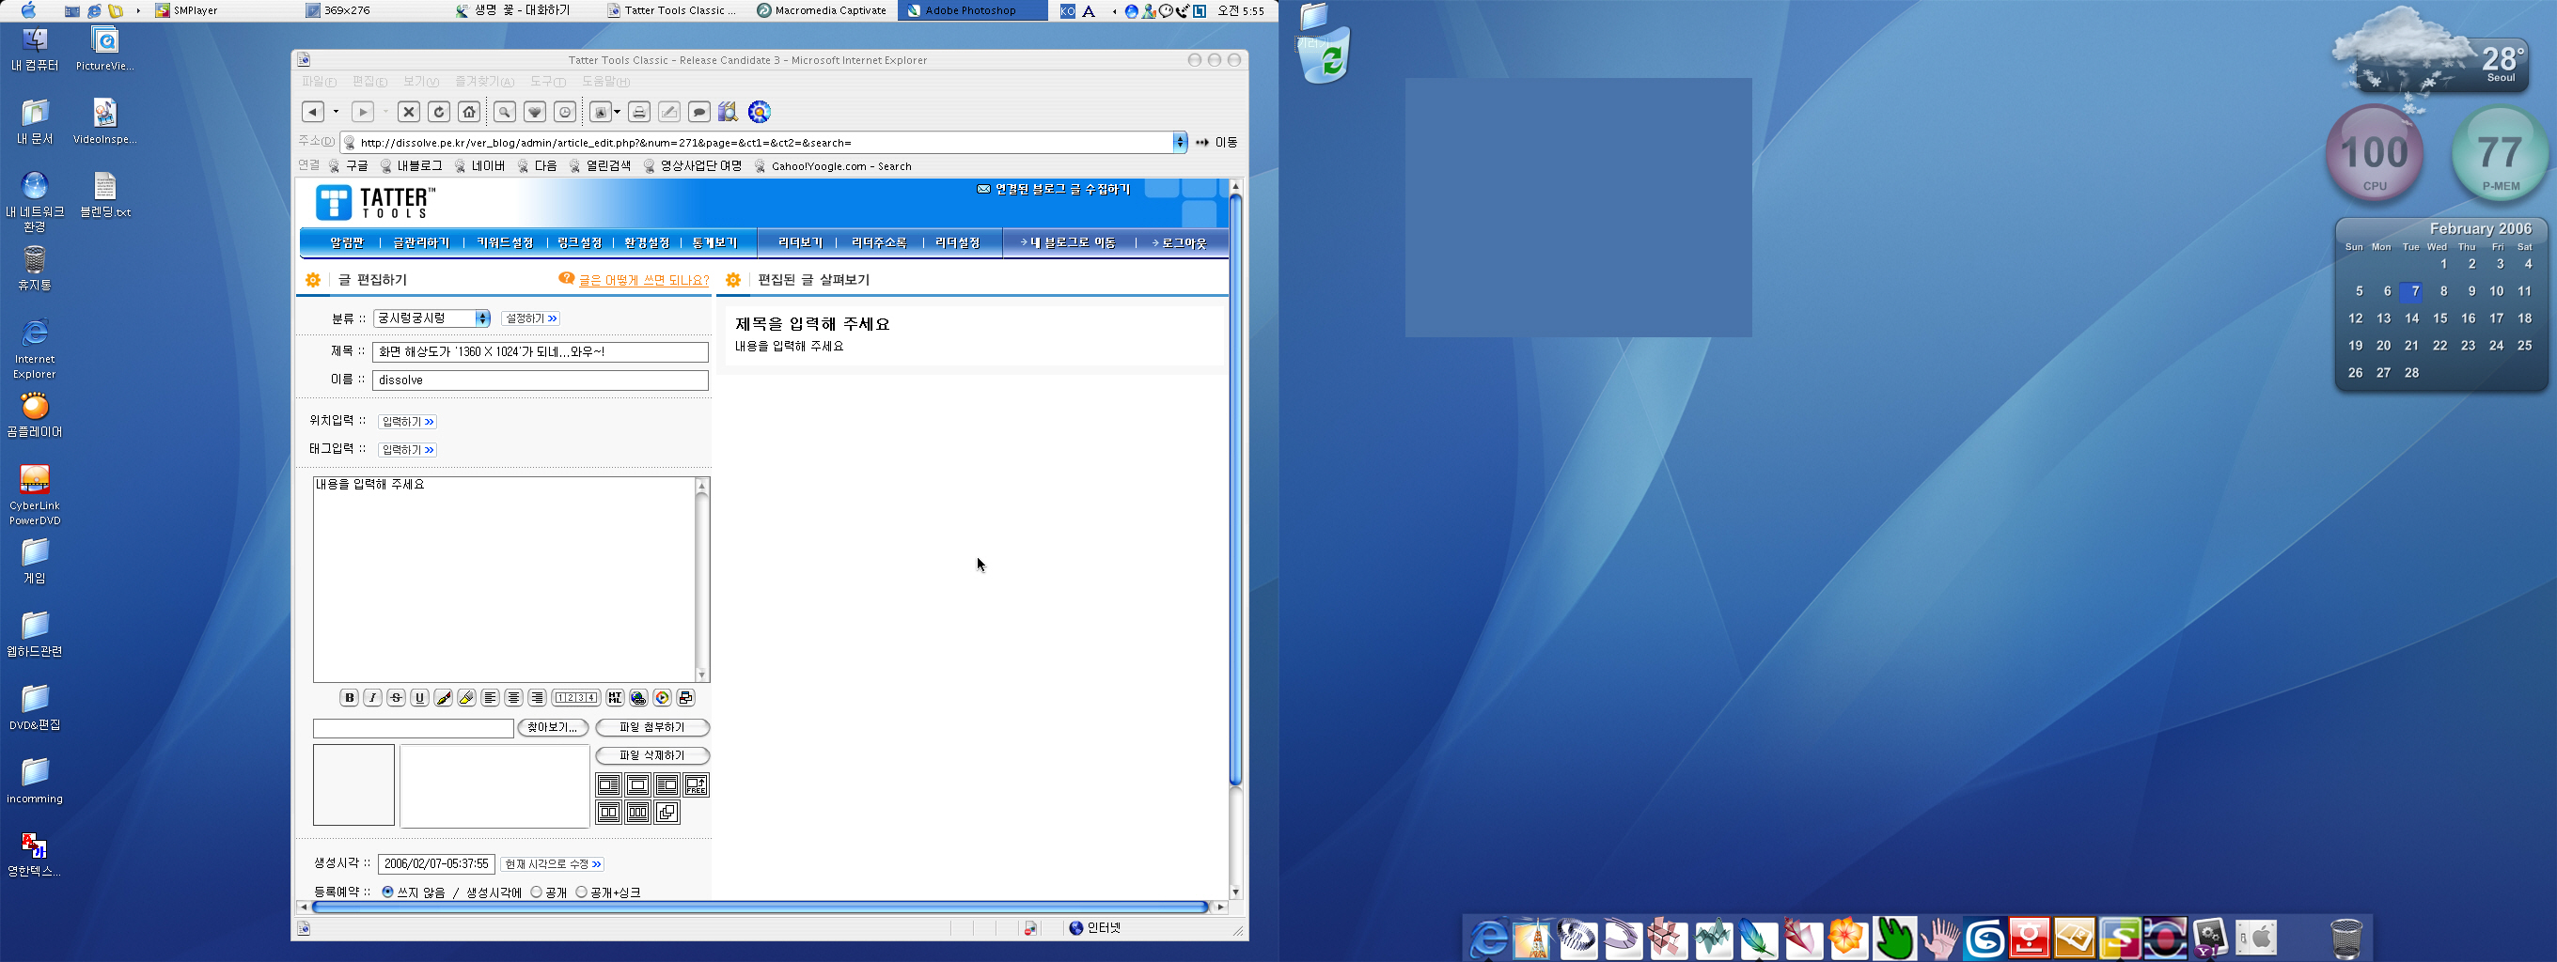
Task: Insert hyperlink with the globe icon
Action: click(x=639, y=698)
